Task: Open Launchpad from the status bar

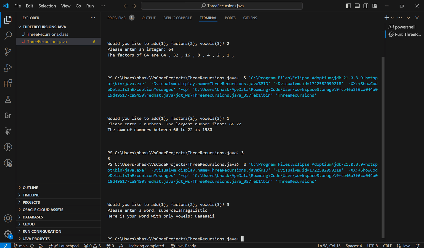Action: (64, 246)
